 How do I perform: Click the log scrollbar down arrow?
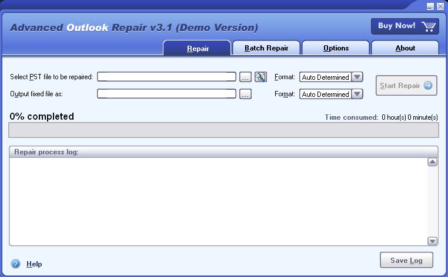click(x=432, y=241)
